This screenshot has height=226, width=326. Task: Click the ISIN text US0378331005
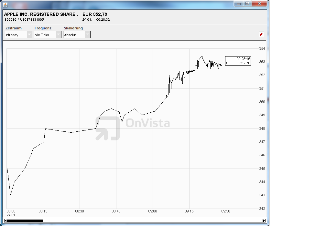point(32,19)
